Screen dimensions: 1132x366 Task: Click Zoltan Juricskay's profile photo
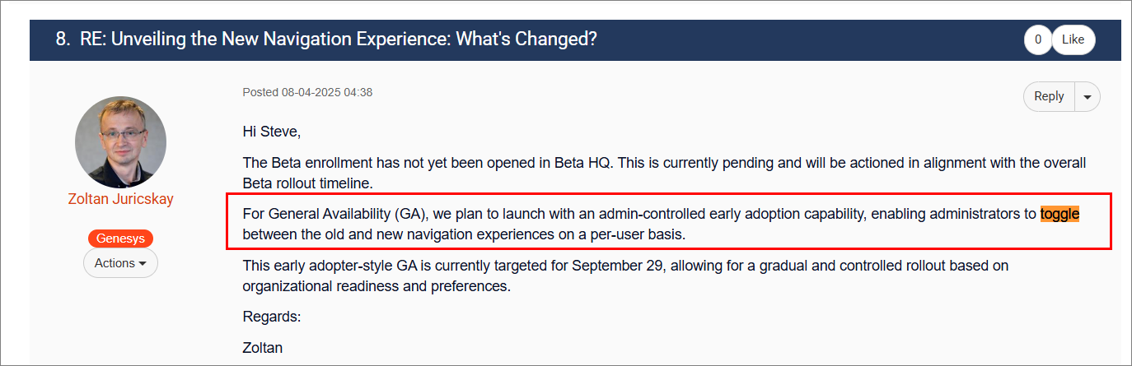[x=120, y=141]
